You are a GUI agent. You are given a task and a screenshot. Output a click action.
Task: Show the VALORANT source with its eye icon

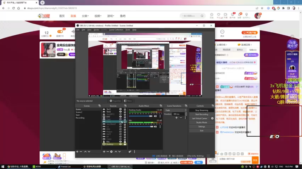coord(120,124)
